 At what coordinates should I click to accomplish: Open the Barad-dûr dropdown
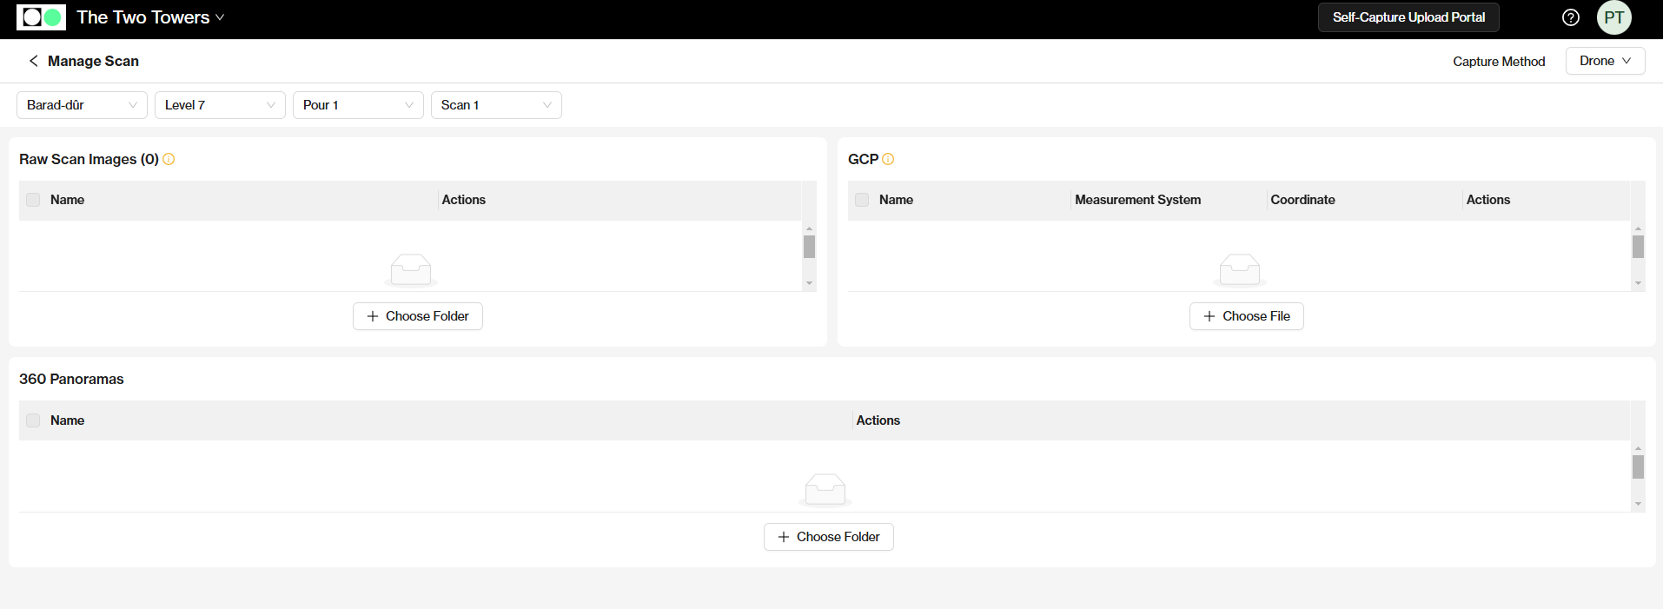point(82,105)
